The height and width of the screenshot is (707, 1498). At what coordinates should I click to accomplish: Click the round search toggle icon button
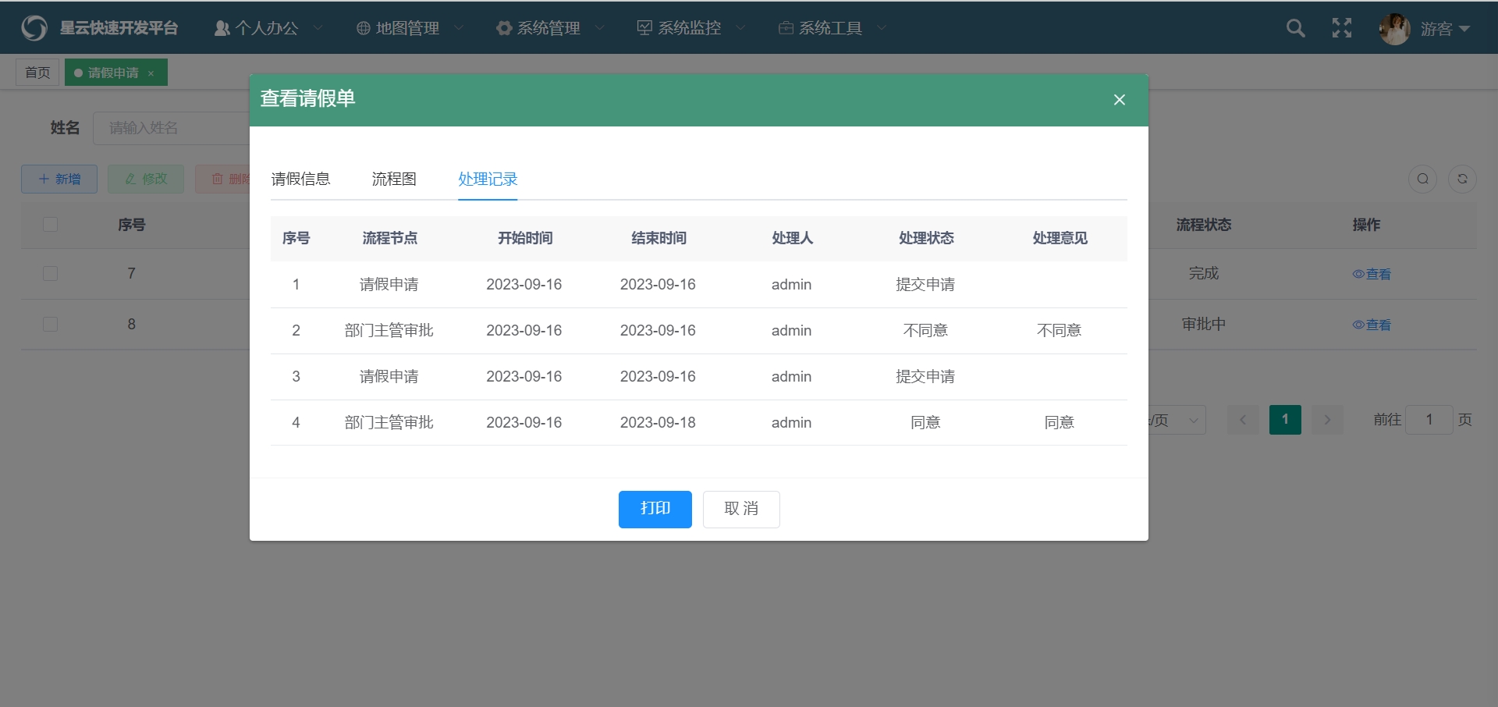pos(1422,179)
